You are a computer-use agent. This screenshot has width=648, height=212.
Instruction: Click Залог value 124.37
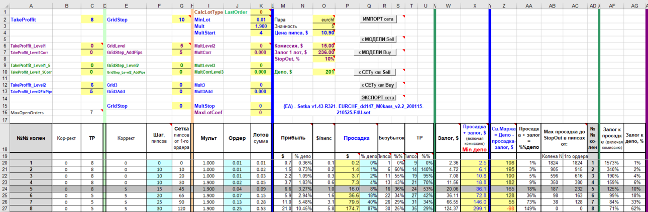point(448,208)
